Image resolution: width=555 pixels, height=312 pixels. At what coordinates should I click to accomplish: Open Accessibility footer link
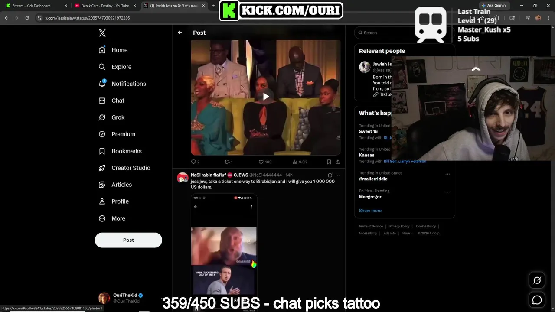[x=368, y=233]
